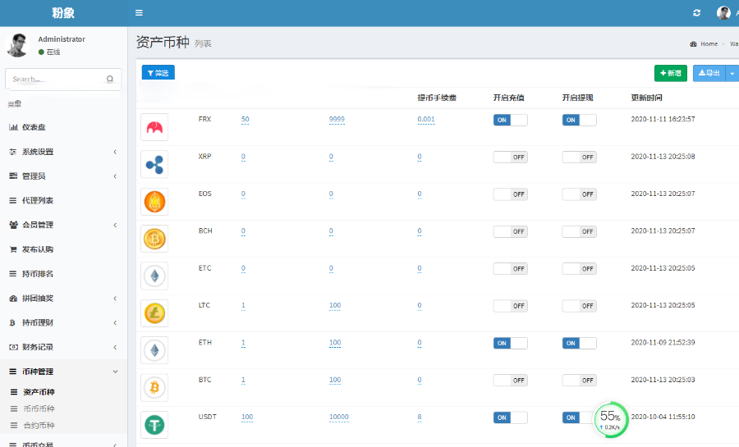The image size is (739, 447).
Task: Click the 拼团抽奖 sidebar icon
Action: point(13,299)
